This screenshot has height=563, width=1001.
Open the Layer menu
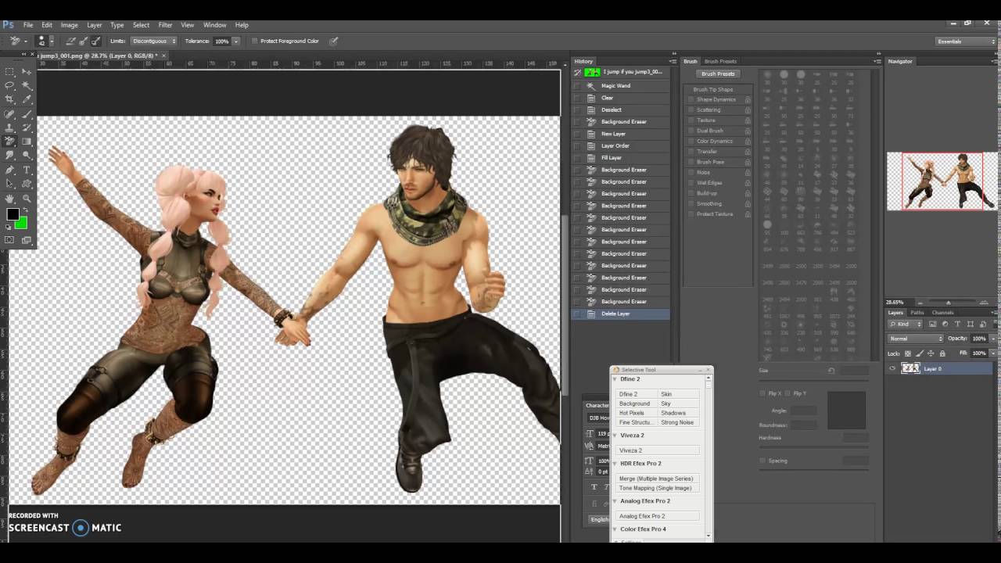[94, 25]
